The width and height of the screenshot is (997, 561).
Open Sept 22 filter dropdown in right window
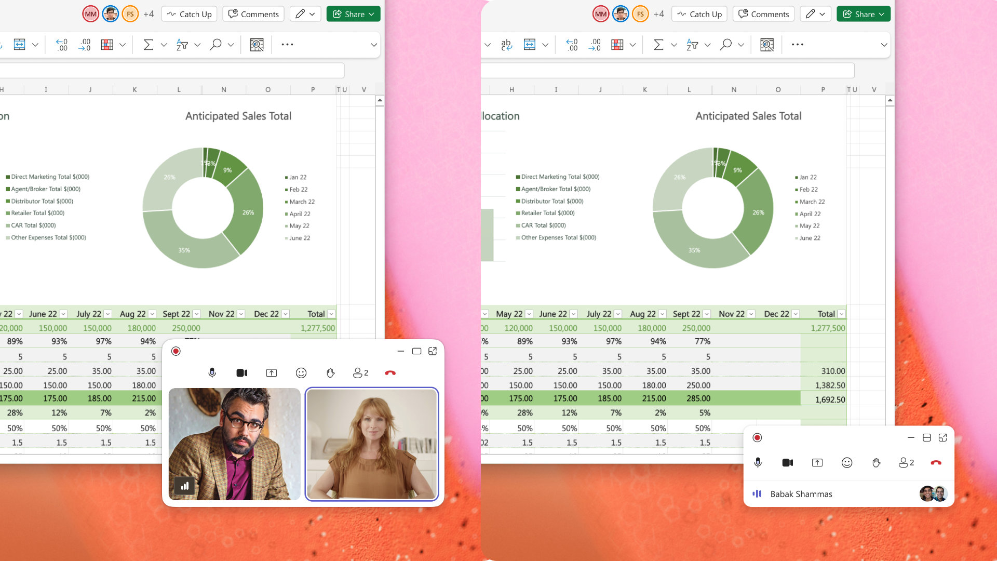pos(707,314)
